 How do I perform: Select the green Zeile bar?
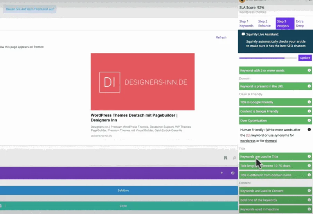[119, 206]
